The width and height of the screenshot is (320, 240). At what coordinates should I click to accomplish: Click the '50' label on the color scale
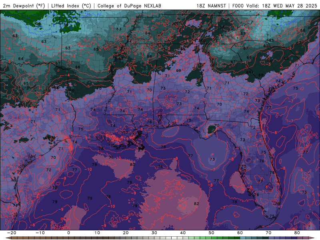(212, 233)
